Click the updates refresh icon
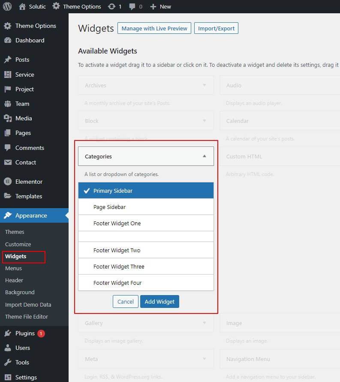The width and height of the screenshot is (340, 382). [112, 6]
